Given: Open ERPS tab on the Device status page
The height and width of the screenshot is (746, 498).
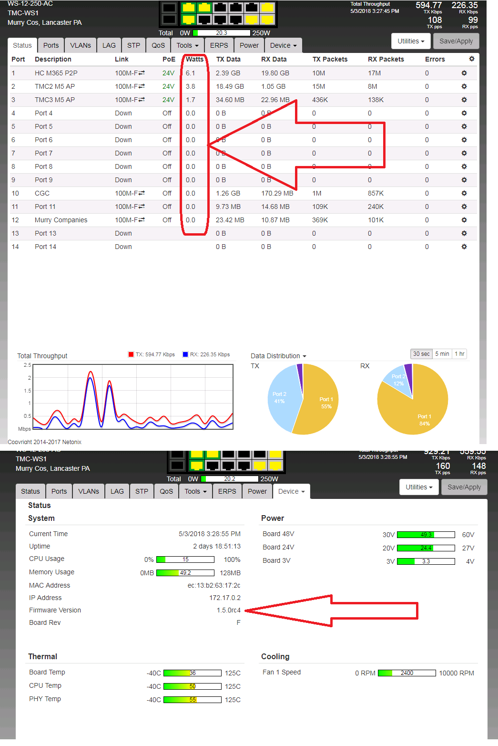Looking at the screenshot, I should (227, 491).
